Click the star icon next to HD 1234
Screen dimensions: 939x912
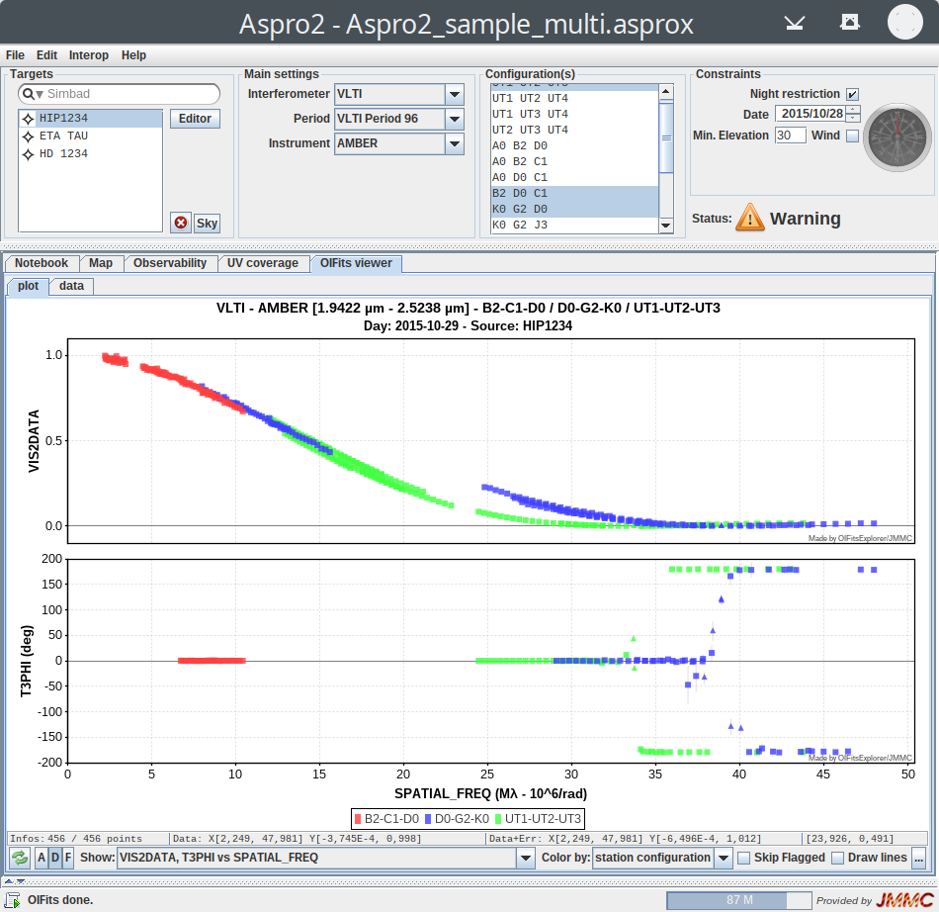[28, 154]
